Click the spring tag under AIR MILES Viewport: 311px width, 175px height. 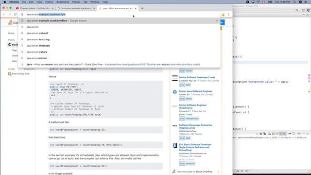189,99
